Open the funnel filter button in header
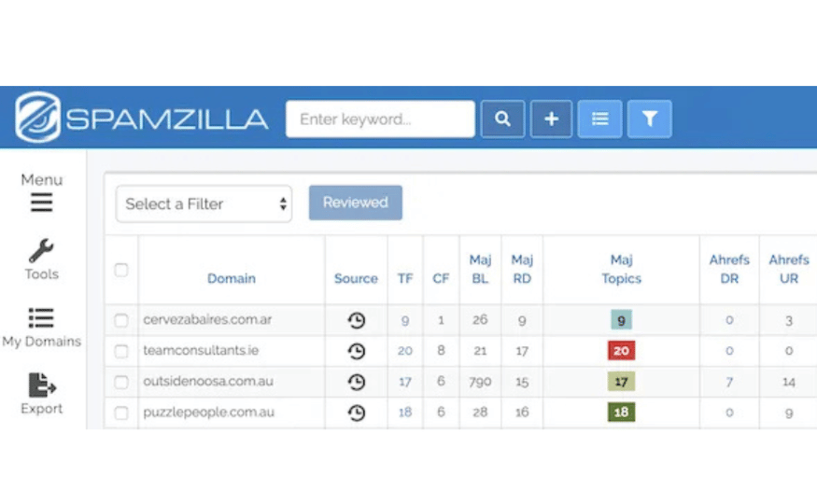This screenshot has width=817, height=490. click(x=649, y=119)
